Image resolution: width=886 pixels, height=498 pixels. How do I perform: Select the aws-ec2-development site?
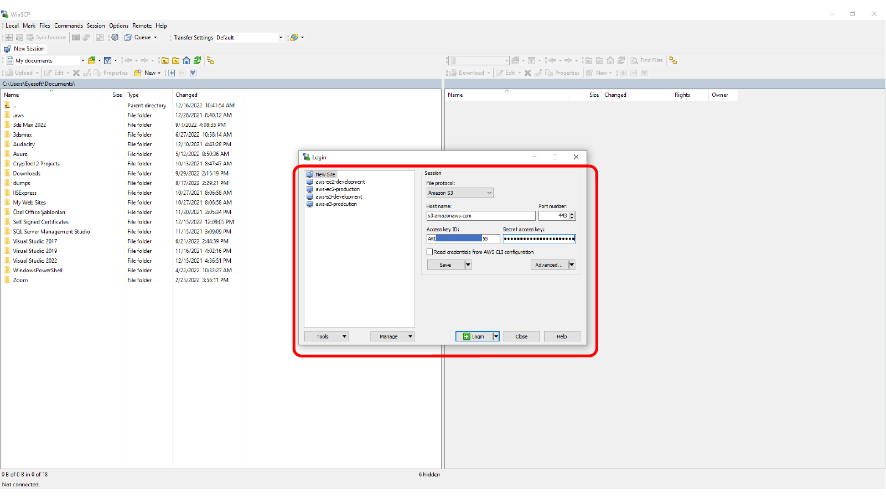340,182
